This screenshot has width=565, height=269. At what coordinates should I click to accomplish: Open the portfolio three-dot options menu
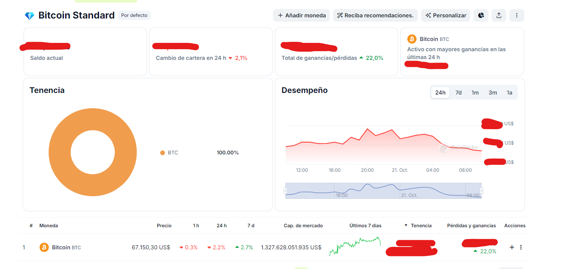pos(517,15)
